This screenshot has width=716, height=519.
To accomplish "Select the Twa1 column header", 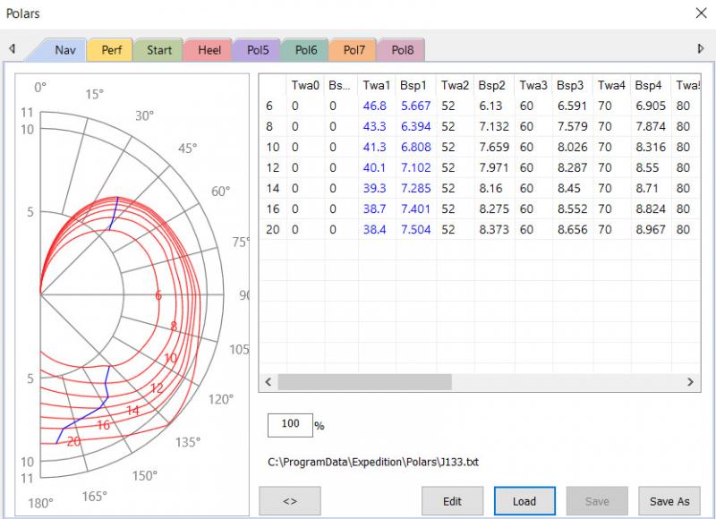I will click(375, 86).
